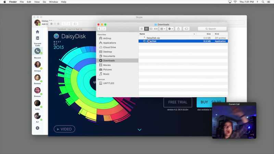Select the DaisyDisk.zip file row
The width and height of the screenshot is (274, 154).
click(x=183, y=38)
